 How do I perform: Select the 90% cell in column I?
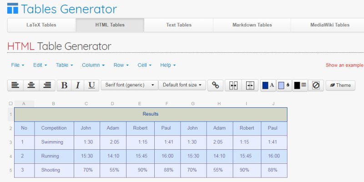247,170
